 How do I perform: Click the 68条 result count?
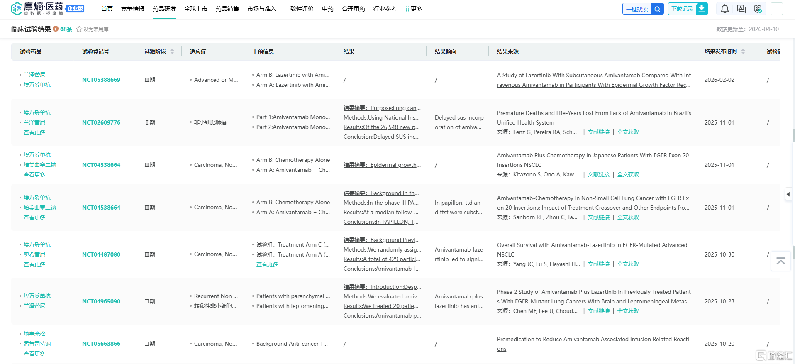click(66, 29)
